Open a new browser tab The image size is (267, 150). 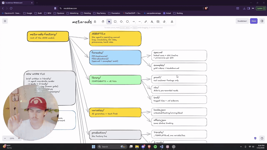(x=37, y=3)
